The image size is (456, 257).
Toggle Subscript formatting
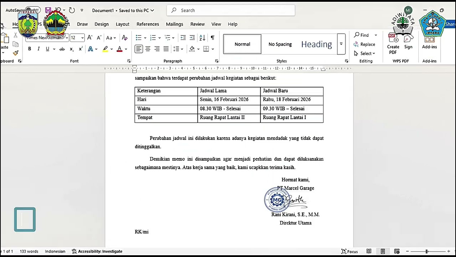pyautogui.click(x=72, y=49)
